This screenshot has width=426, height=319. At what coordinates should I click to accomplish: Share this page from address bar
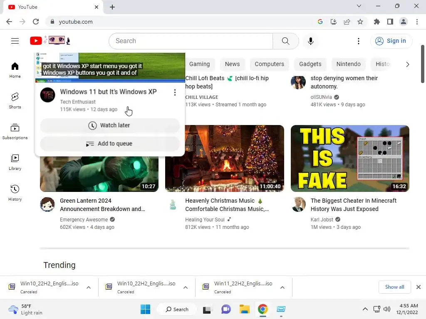347,22
